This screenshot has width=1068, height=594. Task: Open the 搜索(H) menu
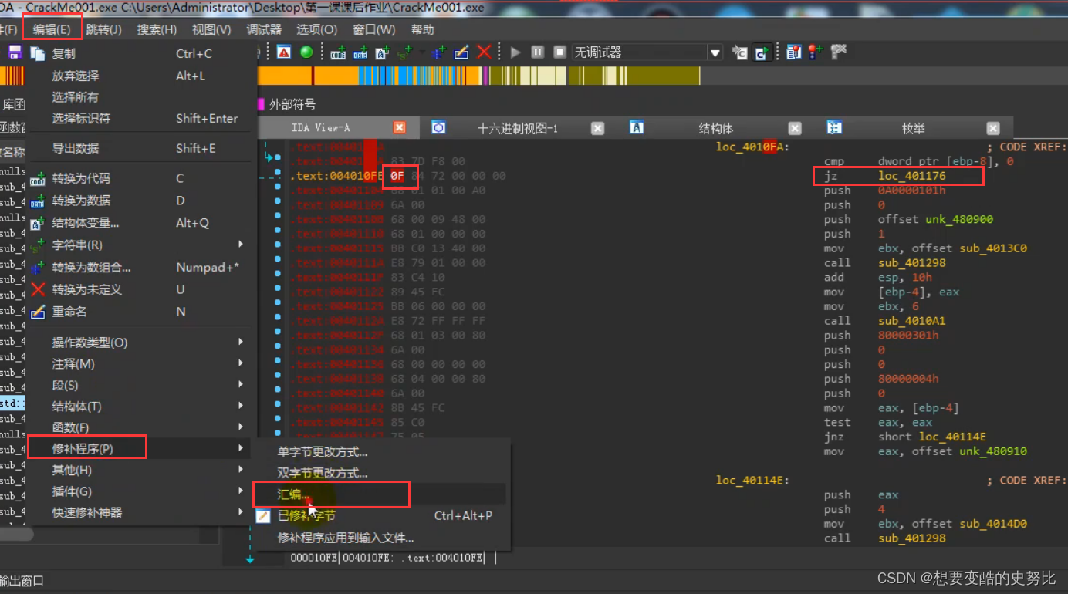click(157, 29)
